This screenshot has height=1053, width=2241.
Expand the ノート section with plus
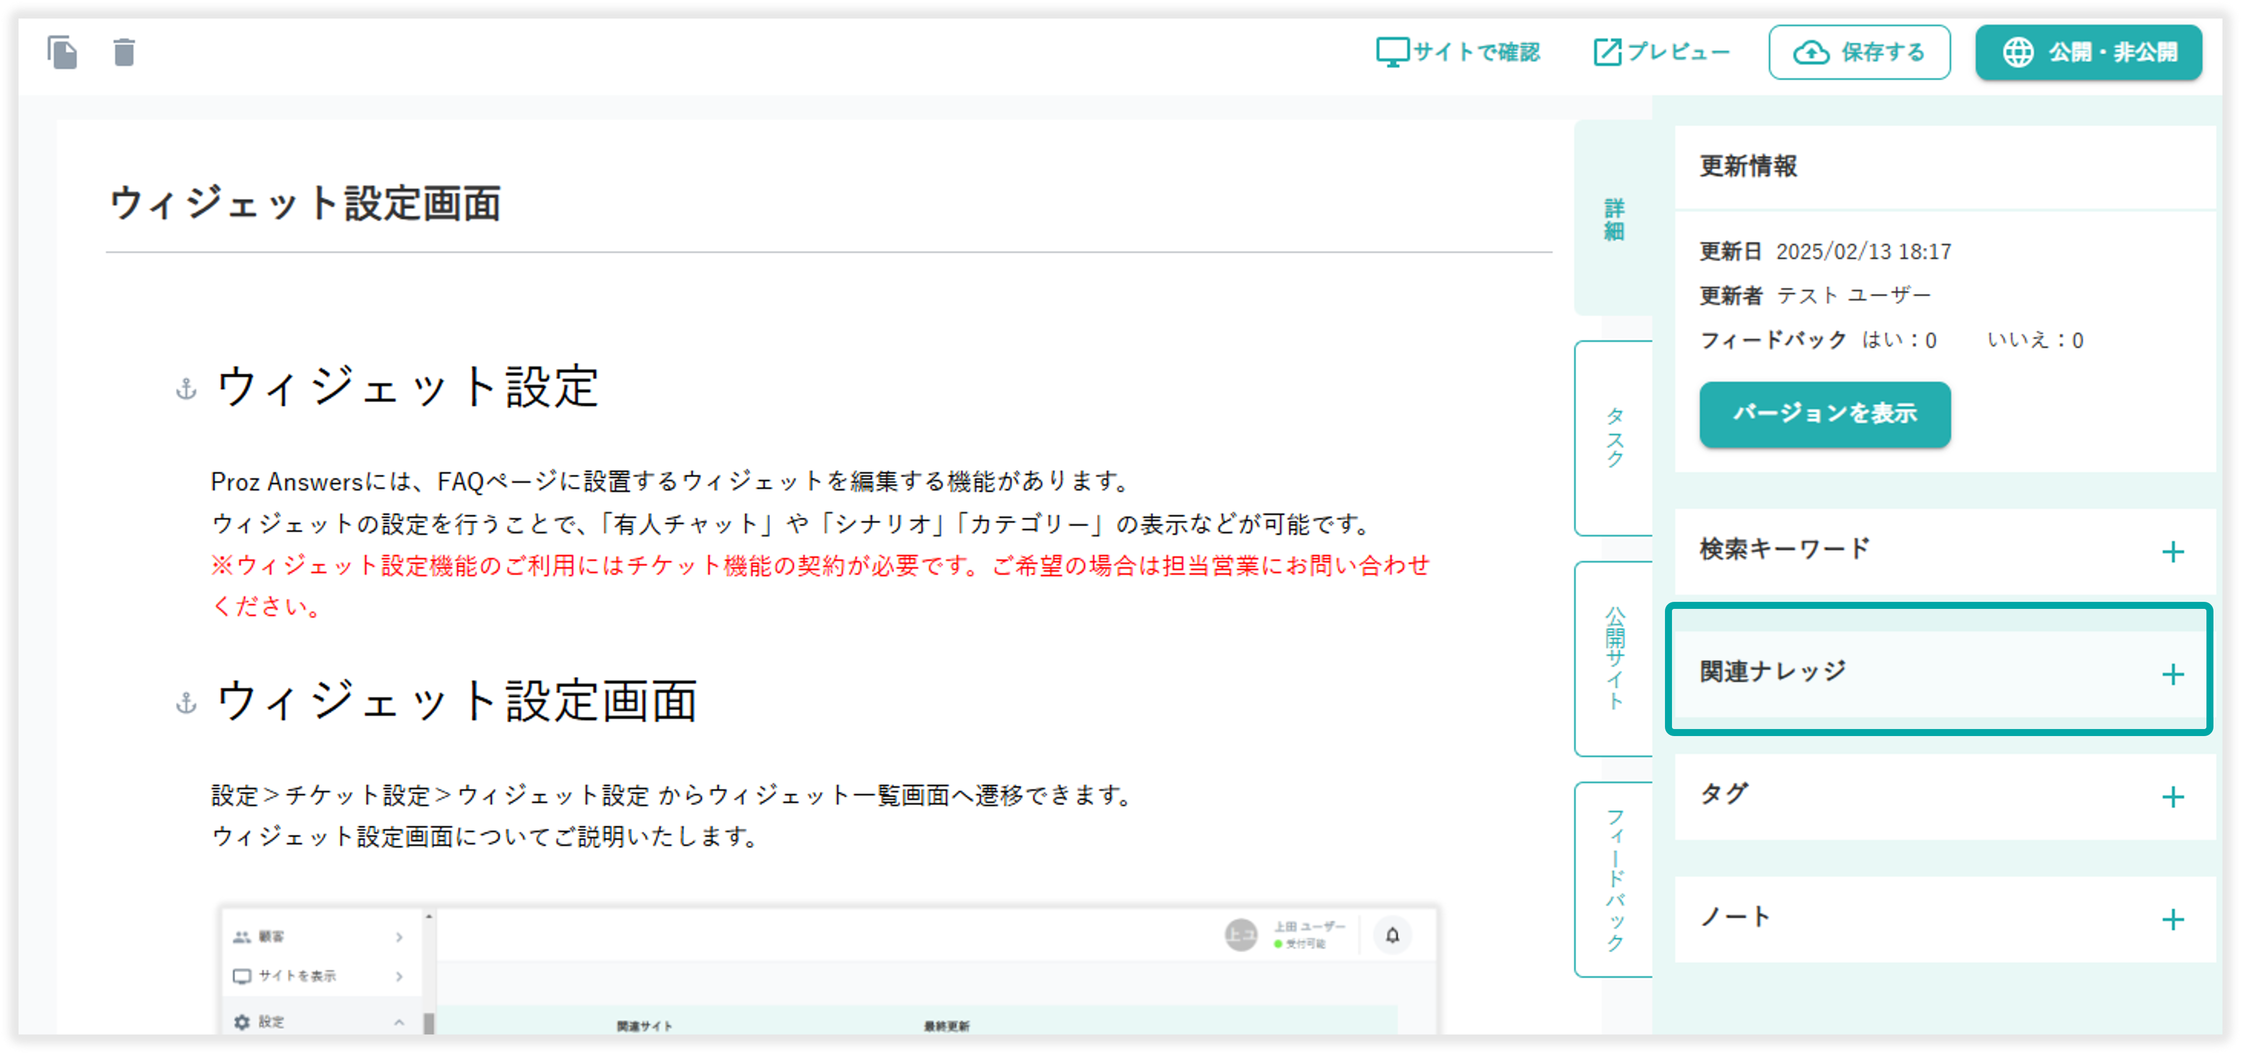point(2172,920)
